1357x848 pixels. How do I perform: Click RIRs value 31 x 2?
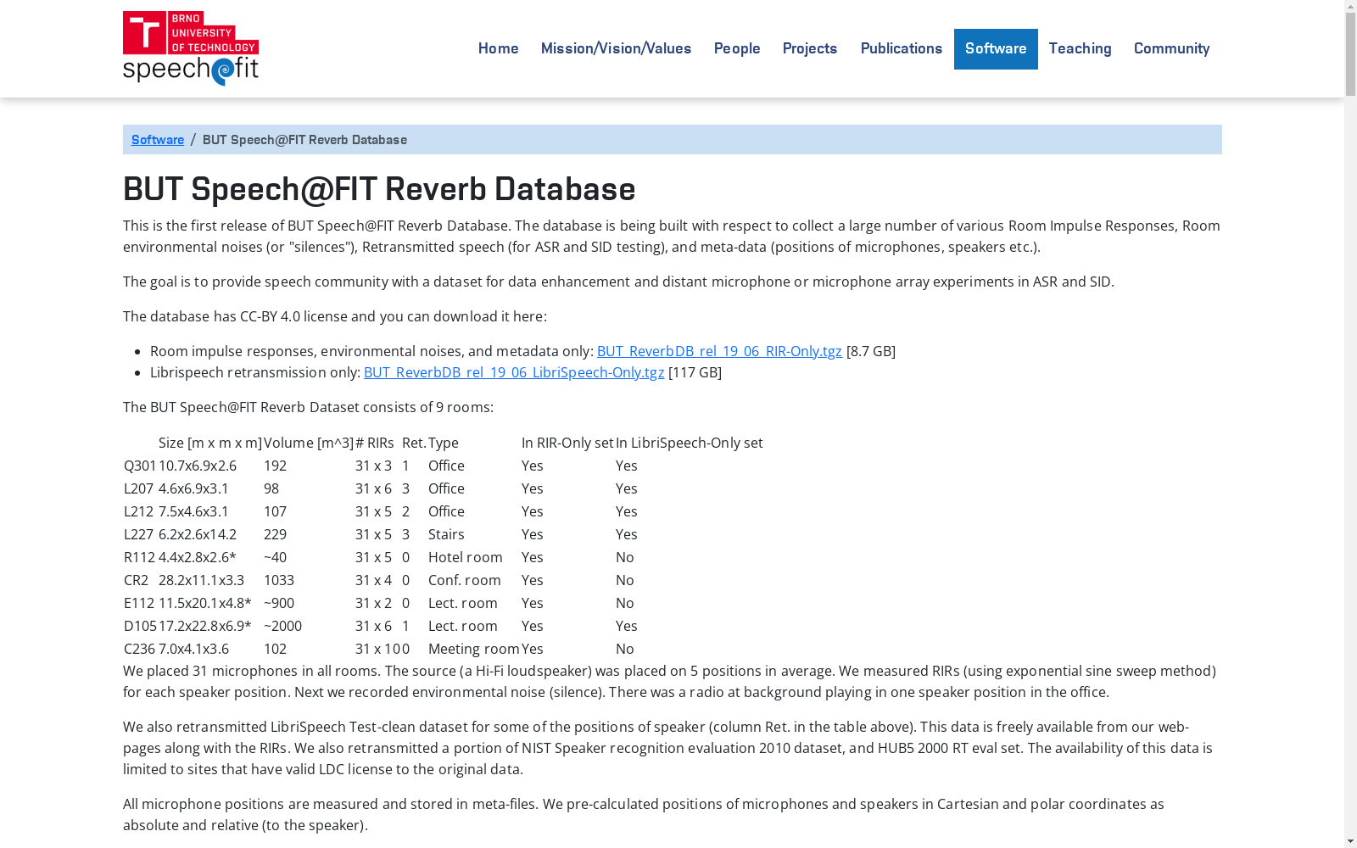(374, 603)
